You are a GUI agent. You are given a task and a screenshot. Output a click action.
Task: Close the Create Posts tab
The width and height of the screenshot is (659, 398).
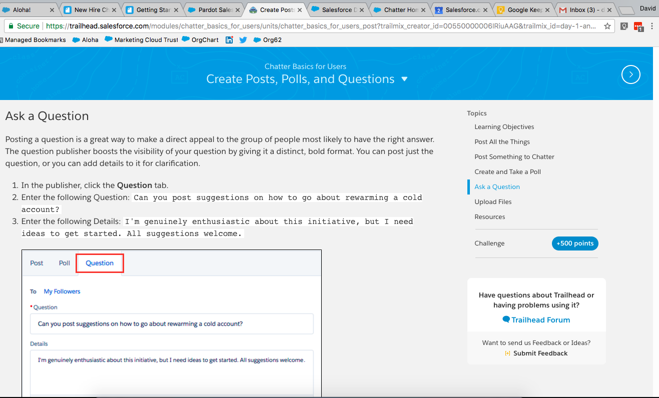coord(300,10)
